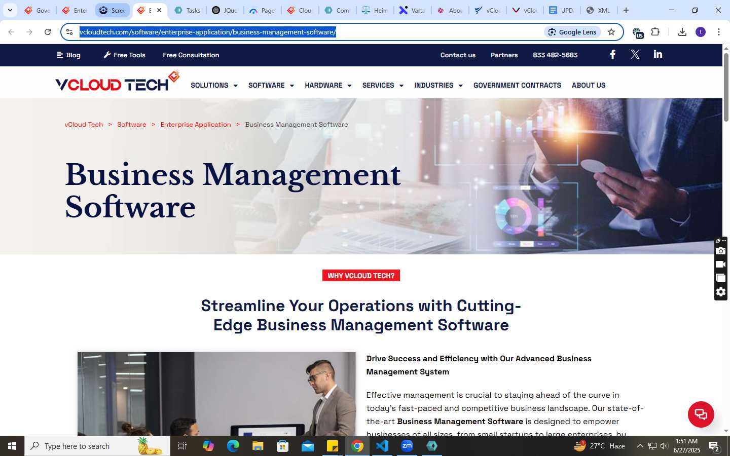This screenshot has width=730, height=456.
Task: Show hidden system tray icons
Action: click(x=640, y=446)
